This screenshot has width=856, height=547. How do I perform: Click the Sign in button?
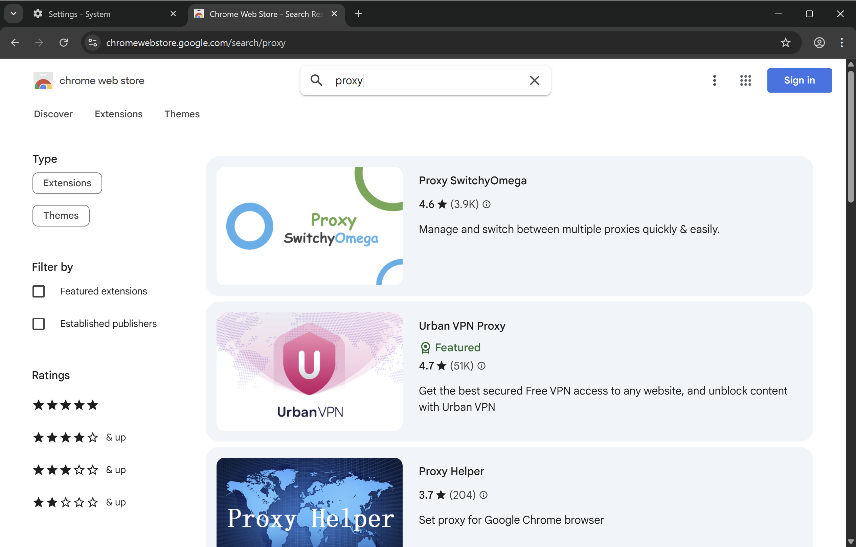(799, 80)
